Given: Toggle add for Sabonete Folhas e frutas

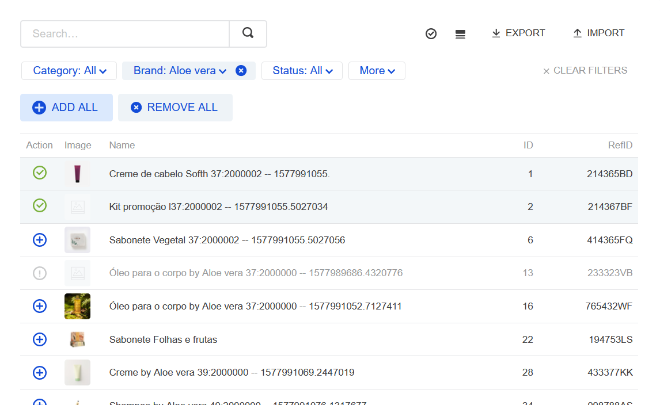Looking at the screenshot, I should pyautogui.click(x=39, y=339).
